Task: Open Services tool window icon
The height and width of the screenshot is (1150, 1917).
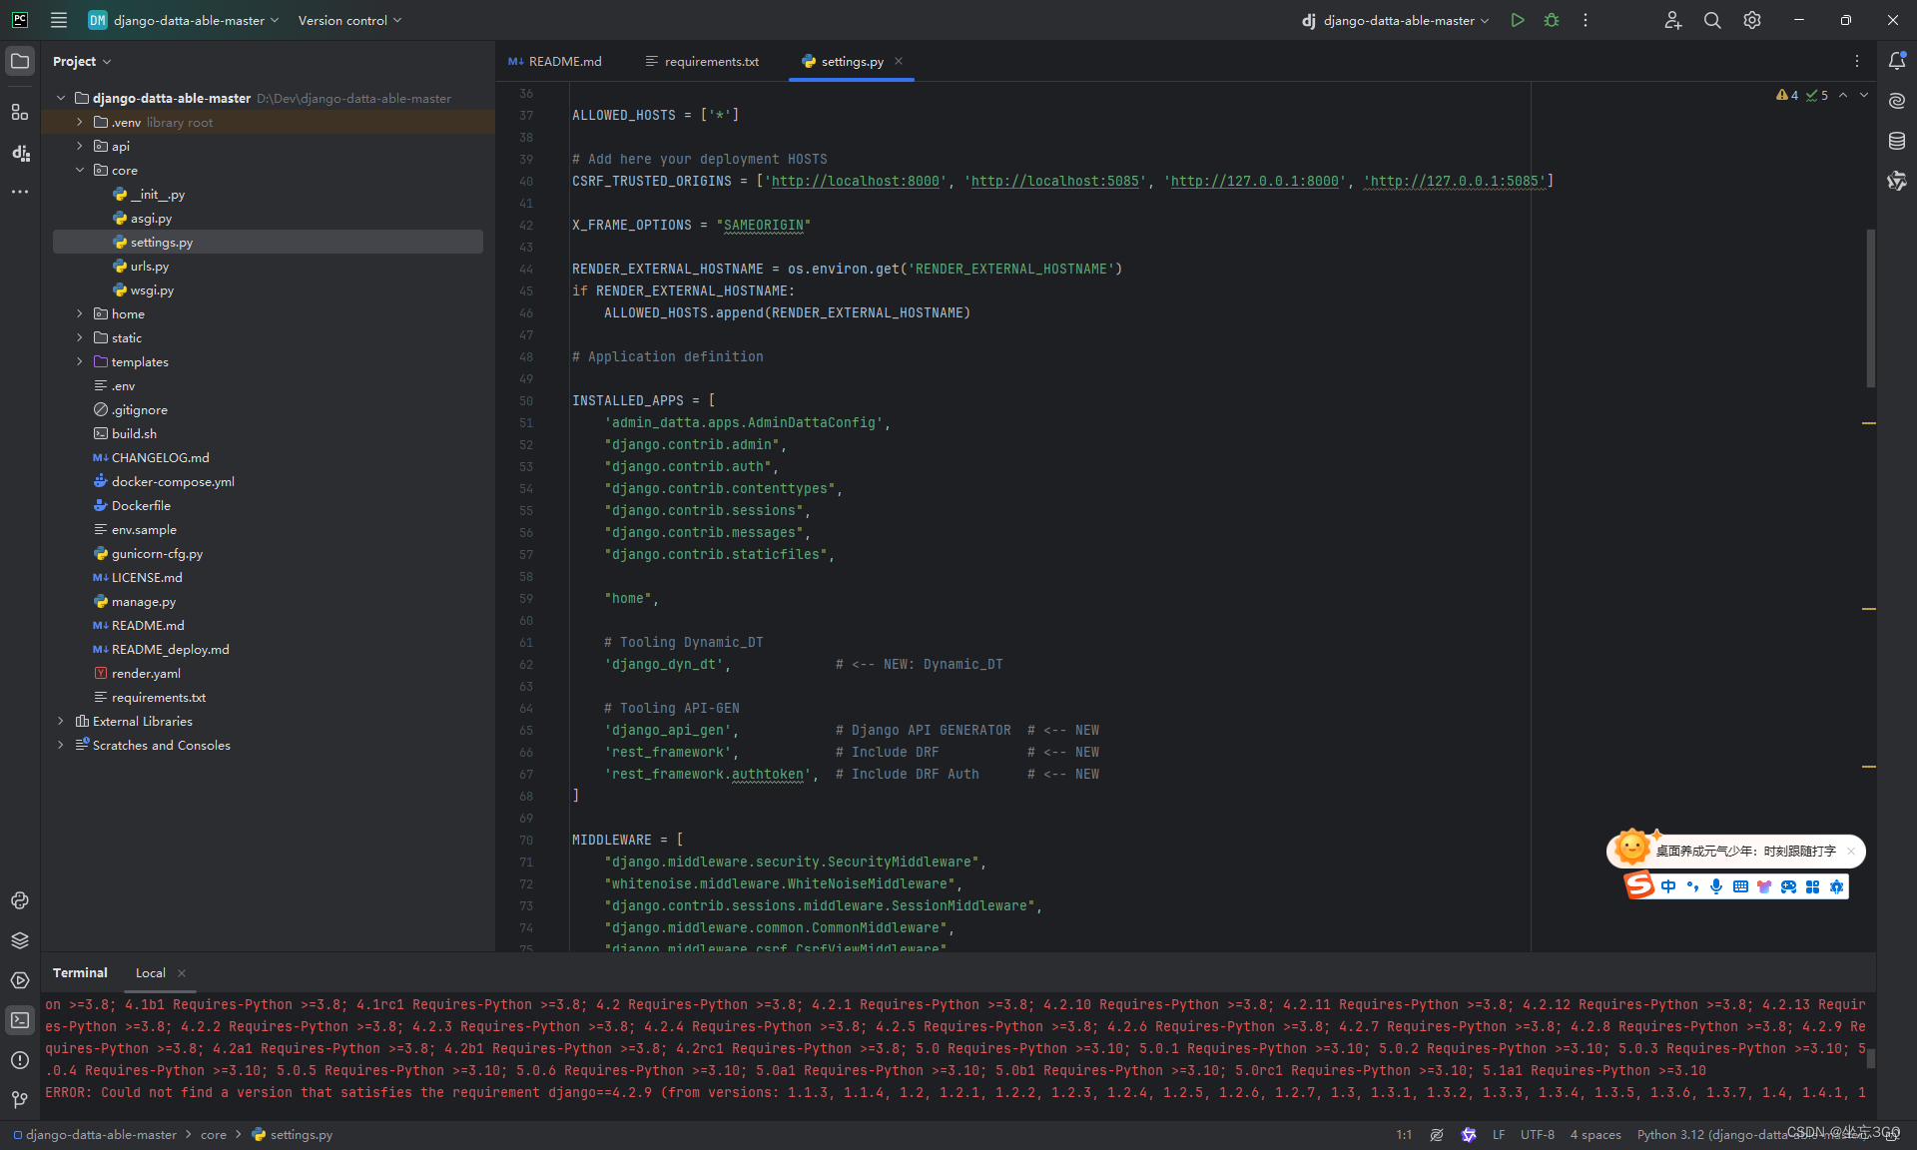Action: [20, 980]
